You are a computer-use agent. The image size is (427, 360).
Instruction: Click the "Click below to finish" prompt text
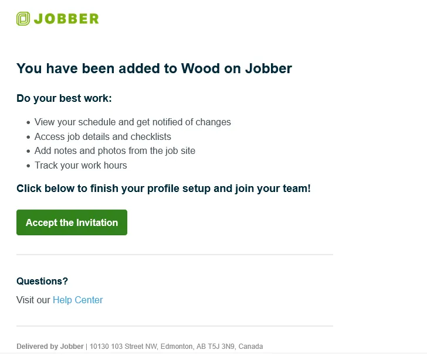(163, 188)
